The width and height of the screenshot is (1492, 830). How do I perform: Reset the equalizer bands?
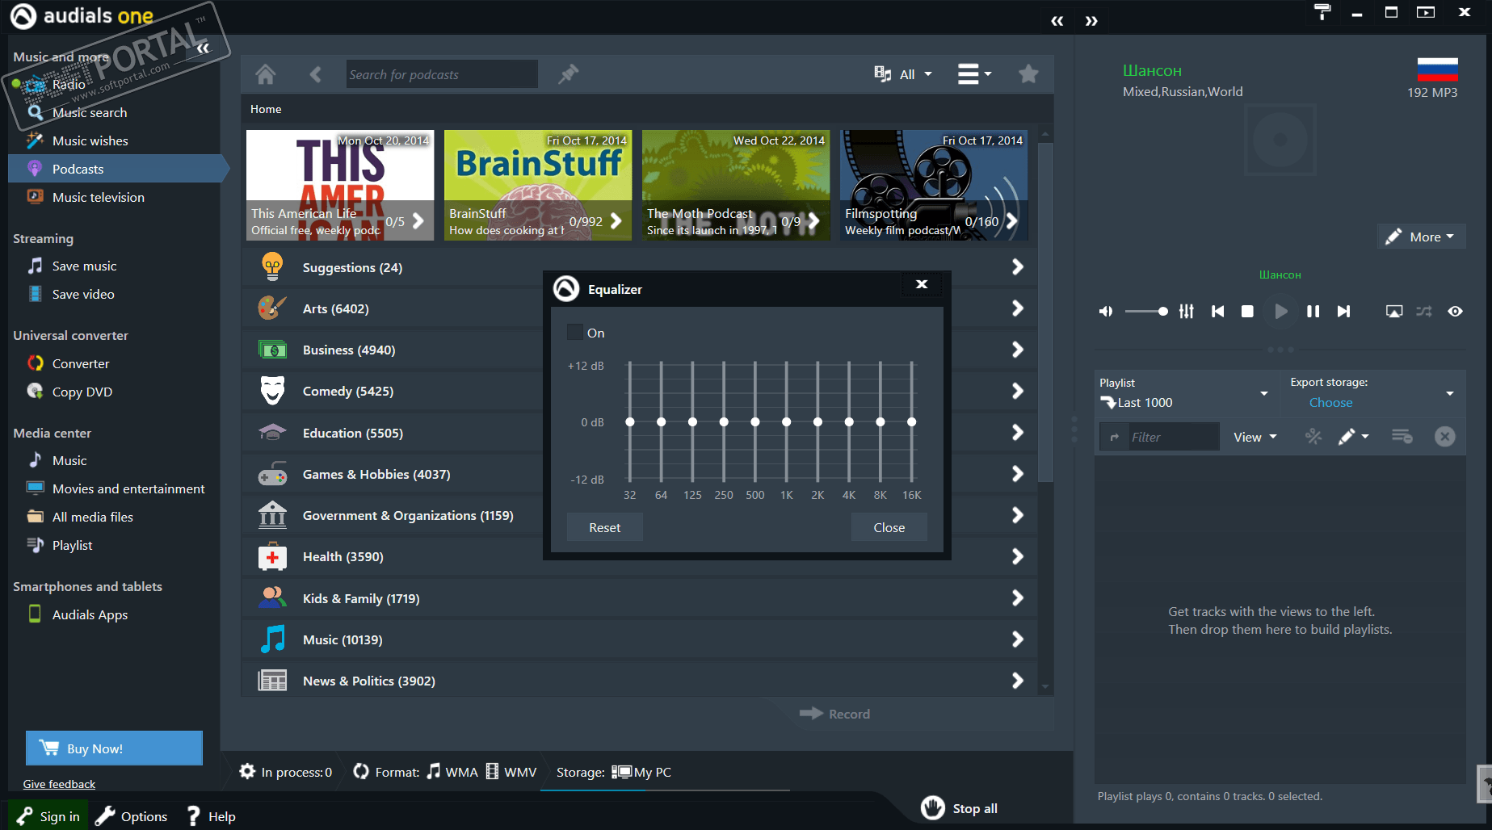[x=605, y=527]
